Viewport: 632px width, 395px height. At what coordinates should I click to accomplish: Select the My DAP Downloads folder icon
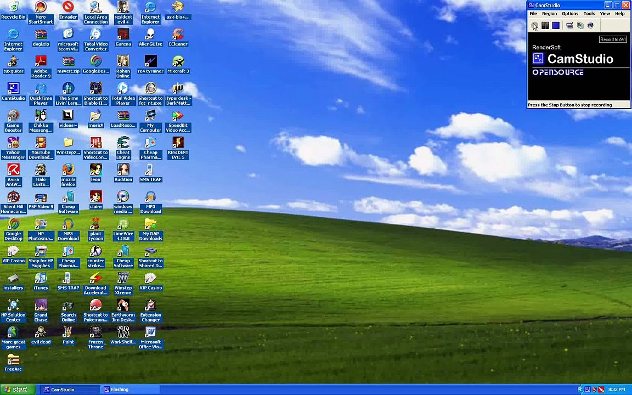tap(150, 229)
